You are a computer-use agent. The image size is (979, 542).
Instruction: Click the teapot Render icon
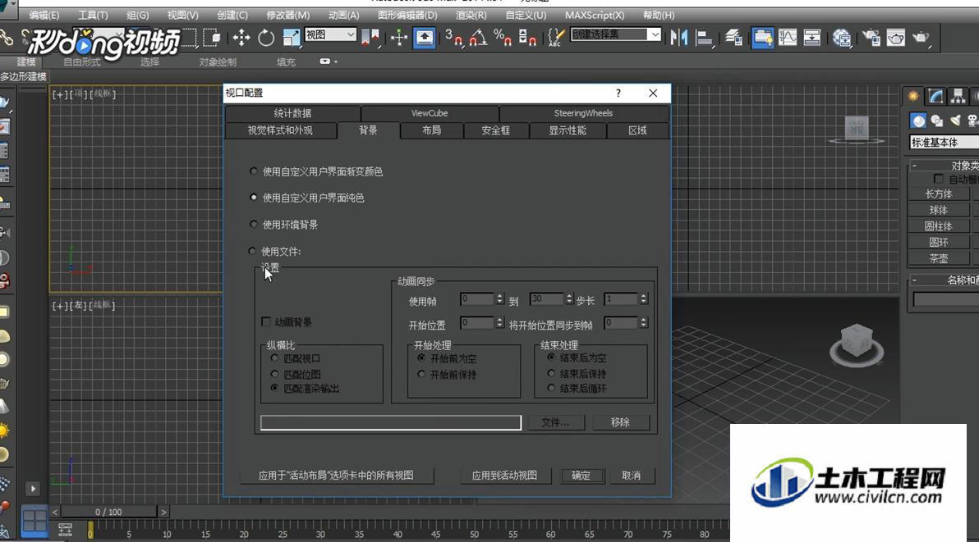[x=921, y=38]
